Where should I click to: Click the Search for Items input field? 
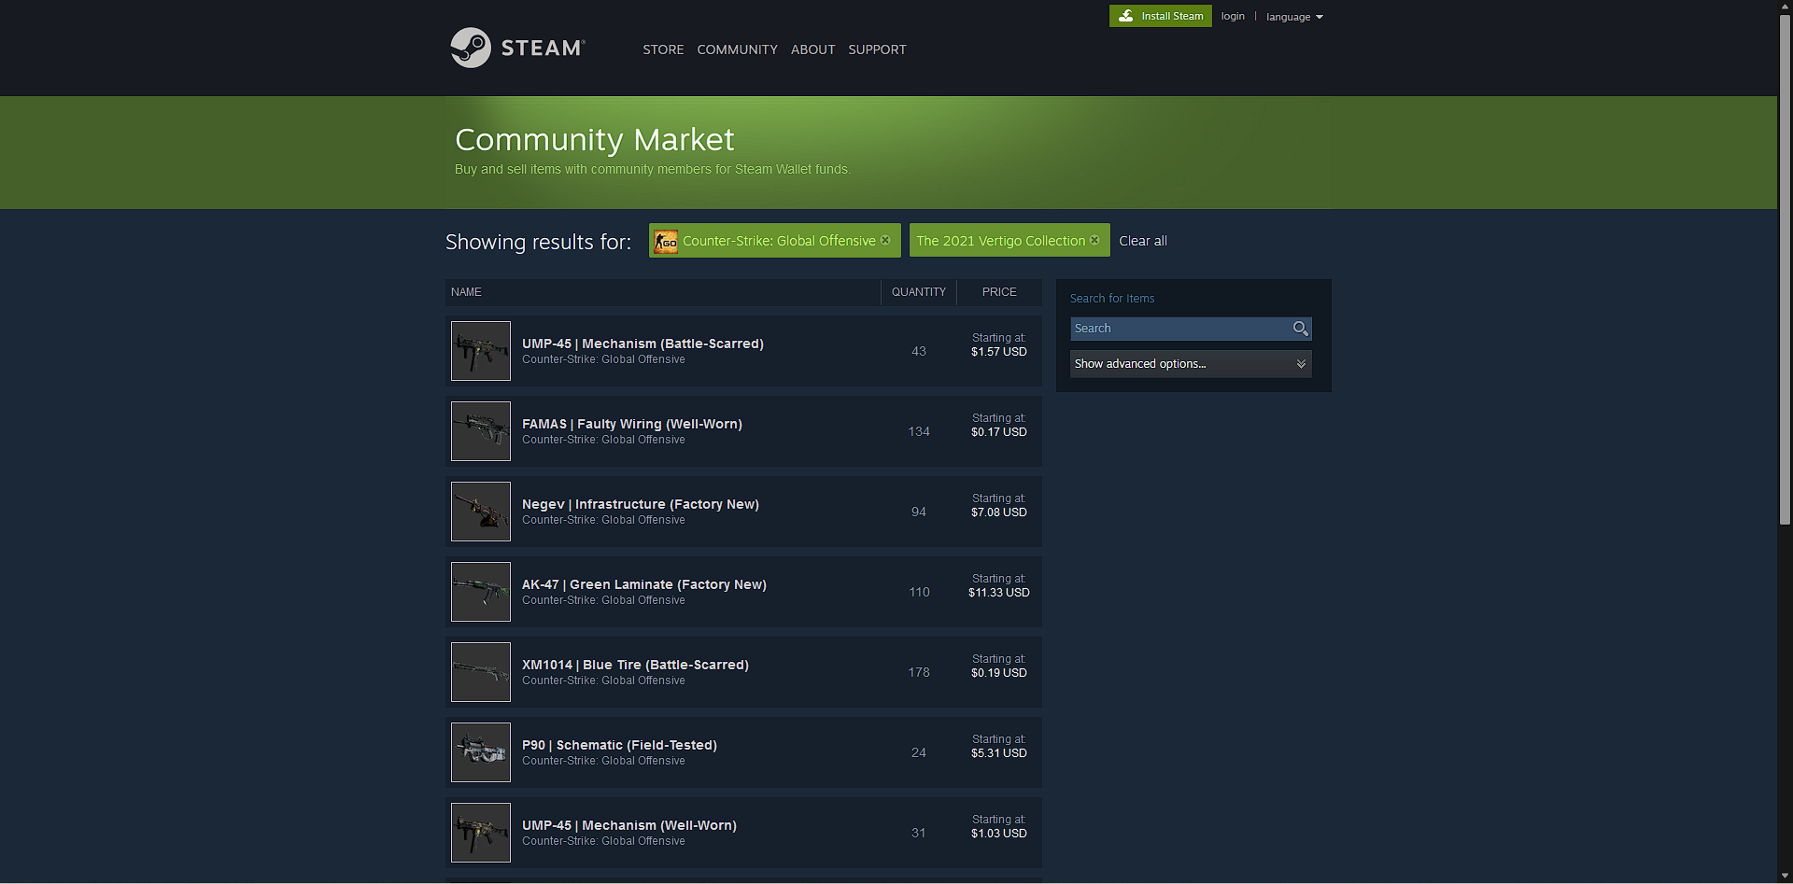click(1180, 329)
